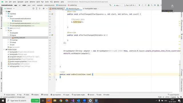Toggle the Device File Explorer side panel
183x103 pixels.
(x=182, y=85)
